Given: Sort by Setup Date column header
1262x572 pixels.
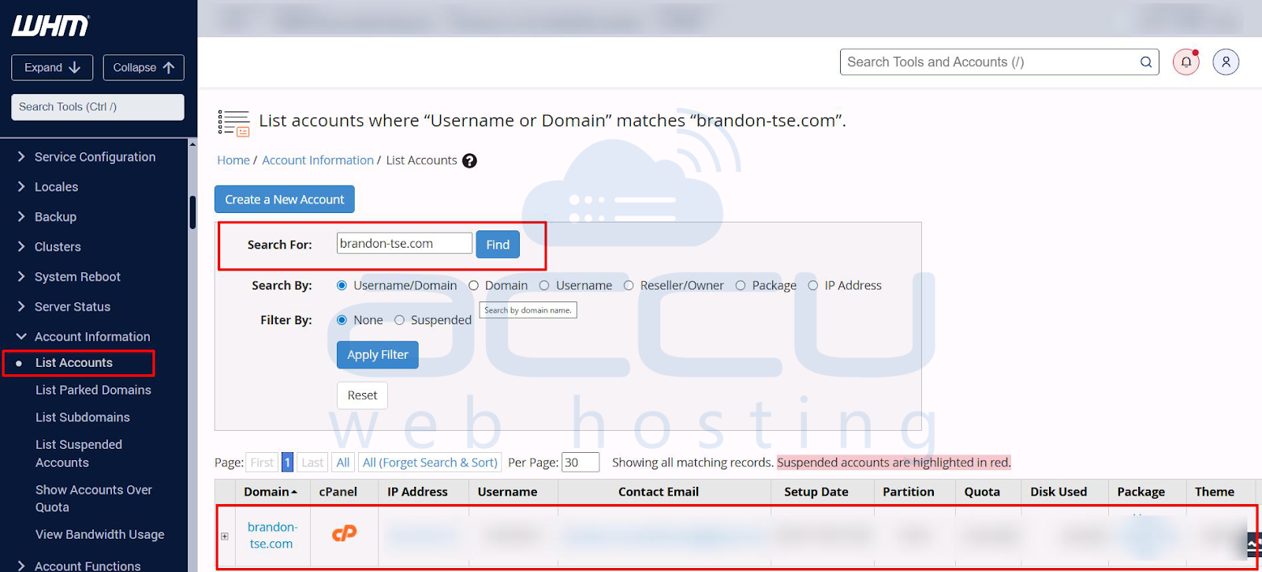Looking at the screenshot, I should (816, 492).
